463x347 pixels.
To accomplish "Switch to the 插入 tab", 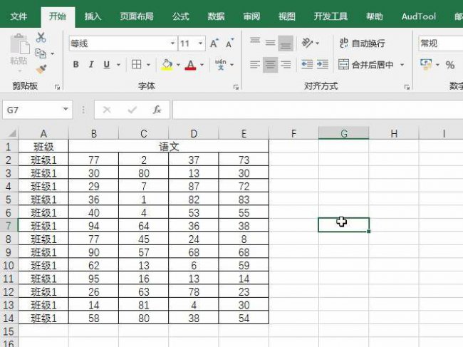I will click(93, 16).
